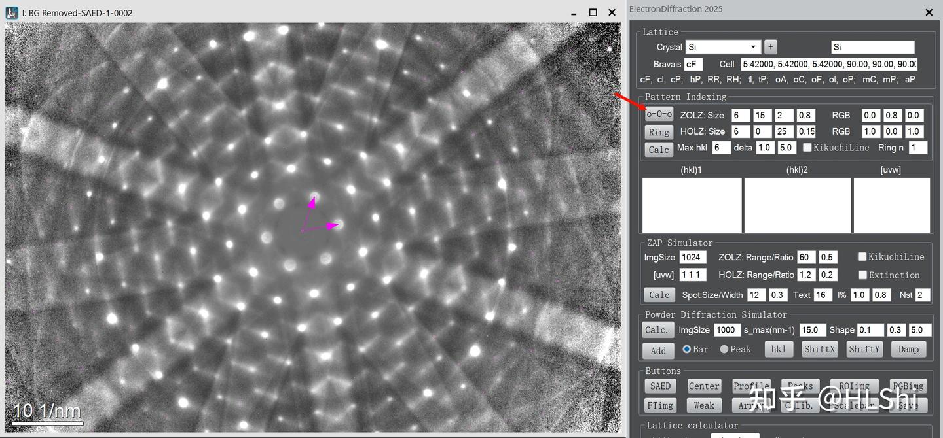Click HOLZ Range field showing 1.2

point(806,275)
